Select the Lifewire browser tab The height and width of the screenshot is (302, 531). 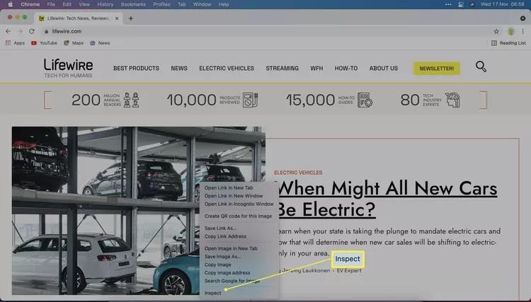pos(78,18)
